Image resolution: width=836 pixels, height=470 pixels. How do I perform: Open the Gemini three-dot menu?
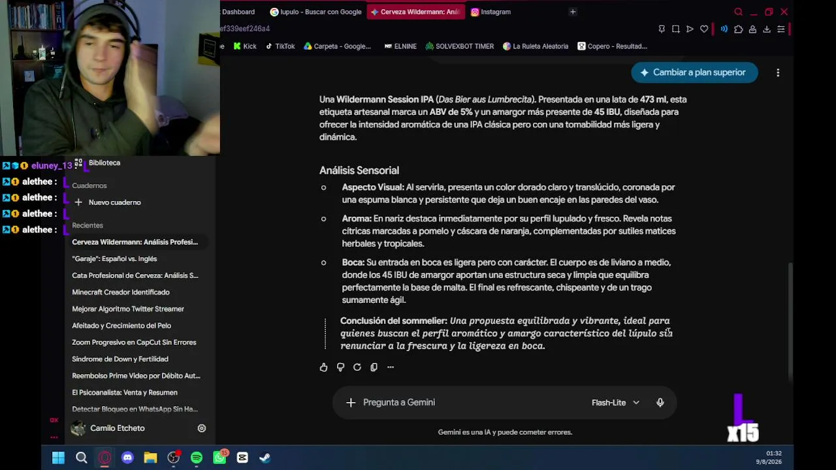[778, 72]
